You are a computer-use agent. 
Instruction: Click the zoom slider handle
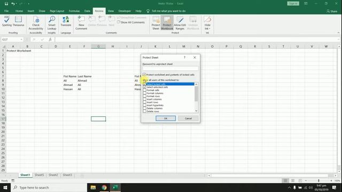(x=318, y=181)
